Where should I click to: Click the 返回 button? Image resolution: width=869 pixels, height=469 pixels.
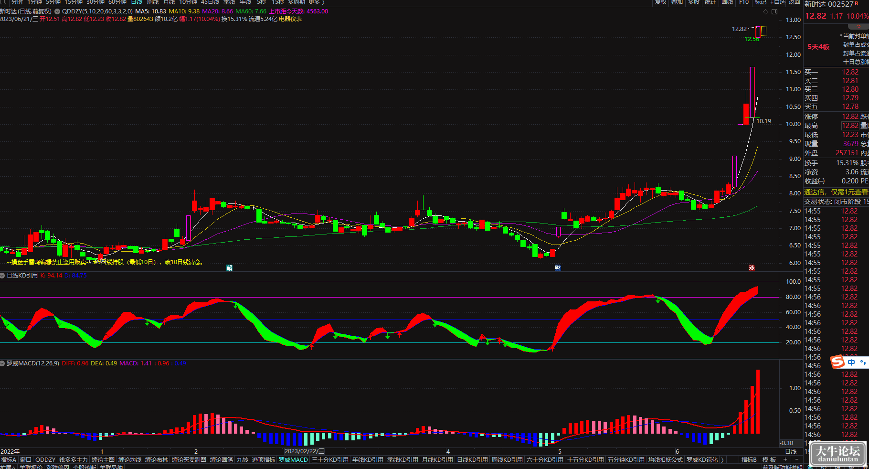tap(795, 2)
